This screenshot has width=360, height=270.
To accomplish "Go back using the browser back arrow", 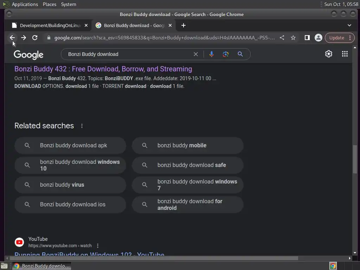I will pyautogui.click(x=12, y=38).
